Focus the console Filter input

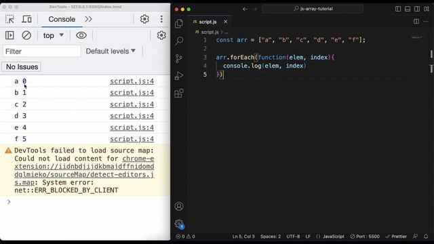coord(42,52)
